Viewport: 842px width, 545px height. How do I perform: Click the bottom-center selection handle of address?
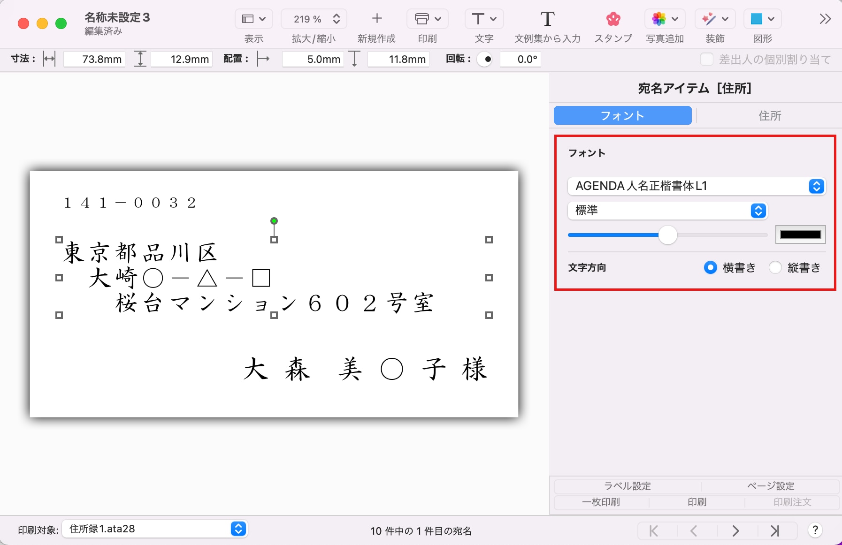(274, 315)
